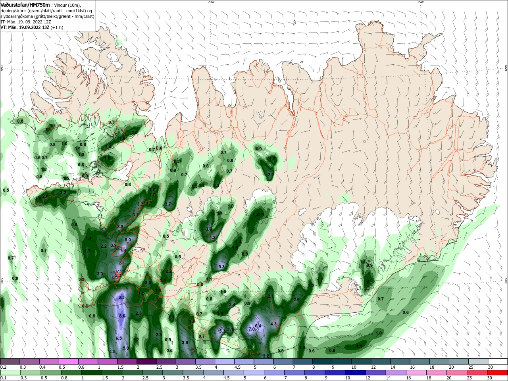Click the 30 label in the lower legend row
Viewport: 508px width, 381px height.
[x=490, y=378]
